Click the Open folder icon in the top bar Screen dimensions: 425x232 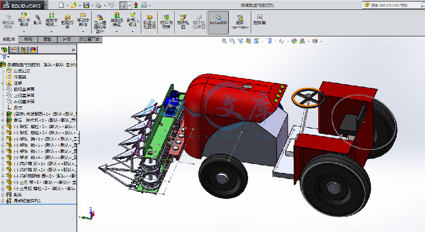(x=74, y=5)
